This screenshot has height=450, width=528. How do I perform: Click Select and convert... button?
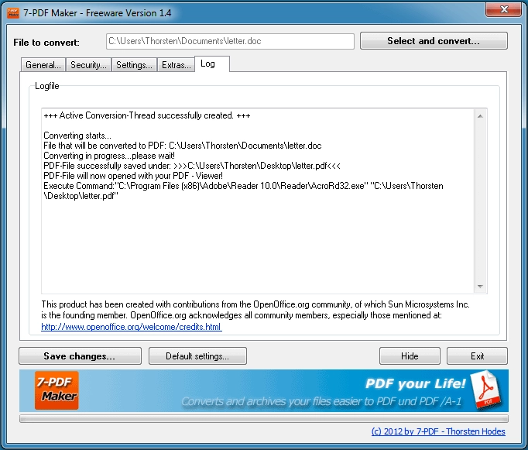(434, 41)
